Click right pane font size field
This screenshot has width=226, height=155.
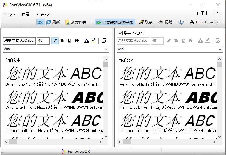click(157, 41)
